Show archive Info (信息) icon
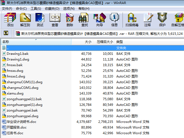 click(x=114, y=18)
